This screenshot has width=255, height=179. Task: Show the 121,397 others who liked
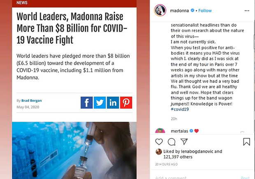tap(177, 156)
